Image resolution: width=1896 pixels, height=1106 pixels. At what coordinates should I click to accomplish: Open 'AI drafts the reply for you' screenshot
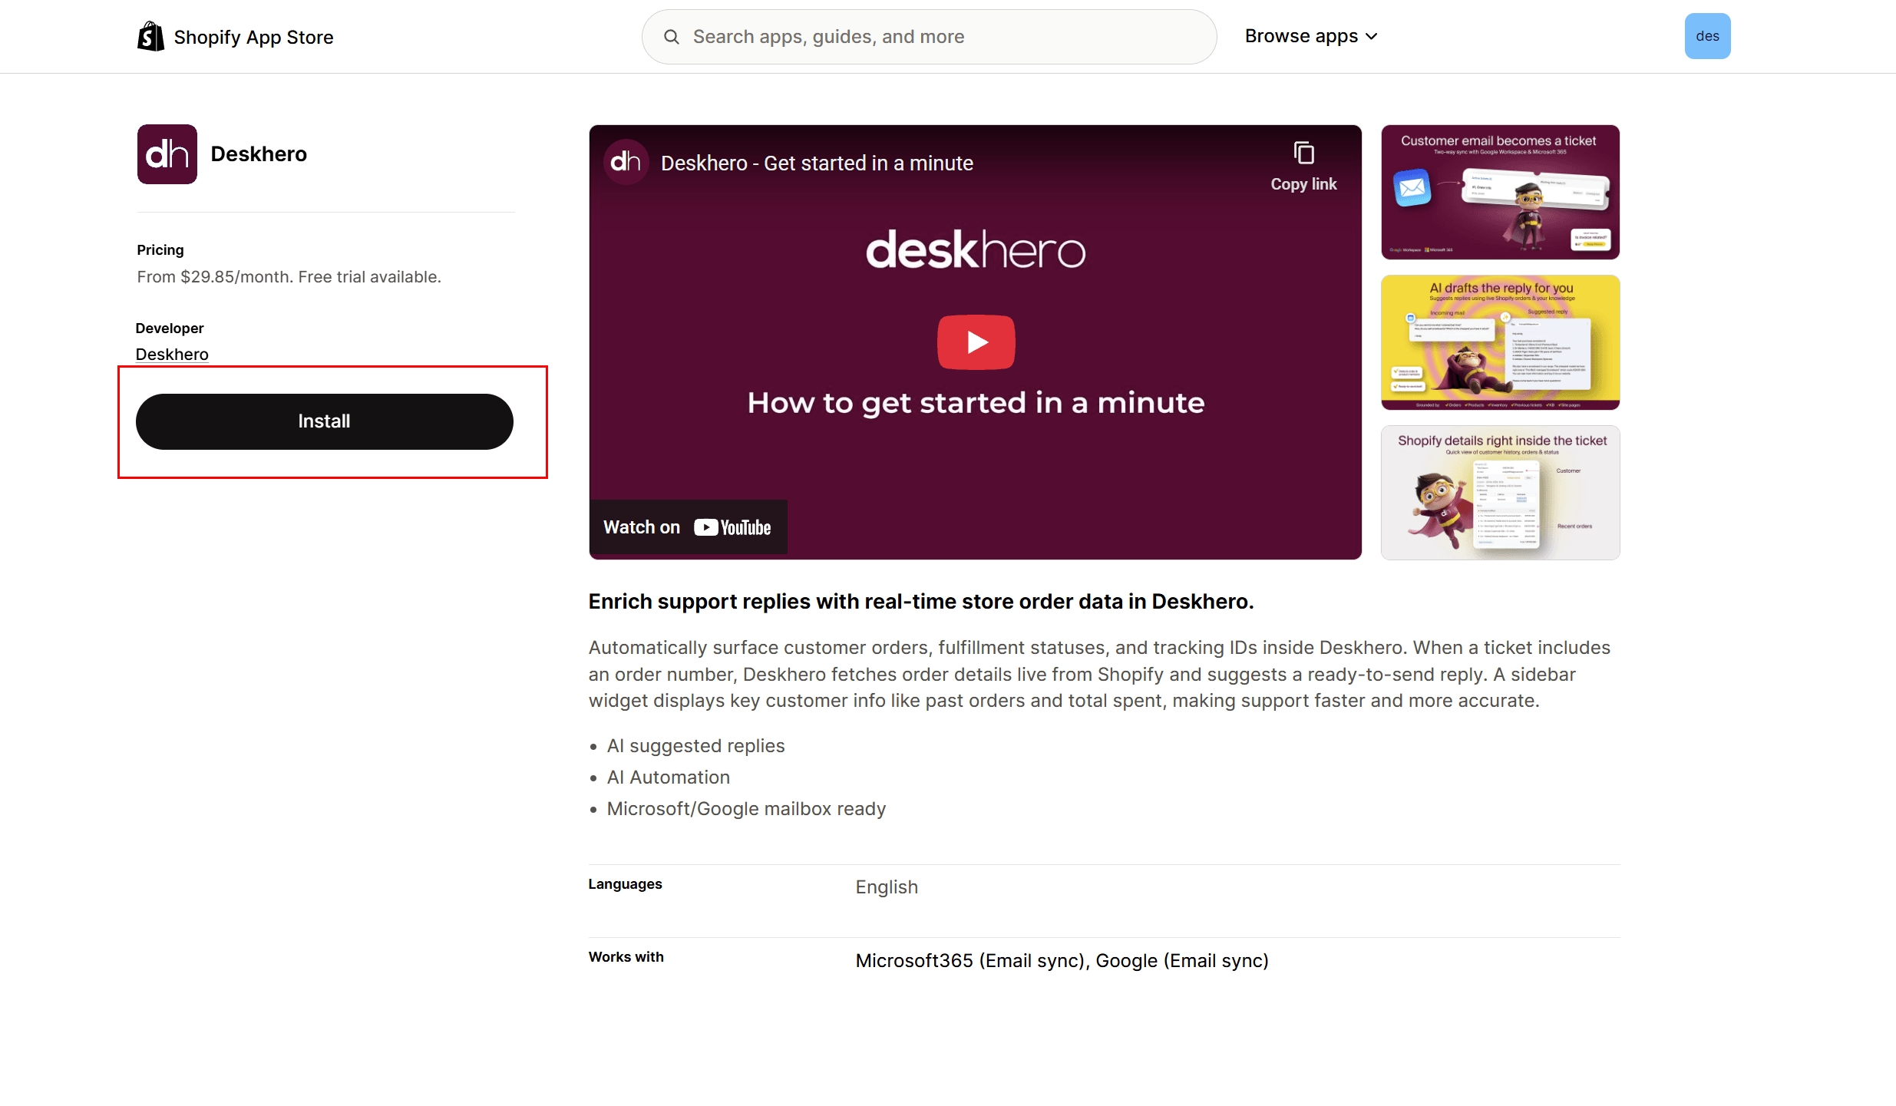(x=1500, y=342)
